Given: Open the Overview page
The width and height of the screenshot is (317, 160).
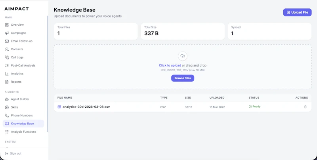Looking at the screenshot, I should pos(23,25).
